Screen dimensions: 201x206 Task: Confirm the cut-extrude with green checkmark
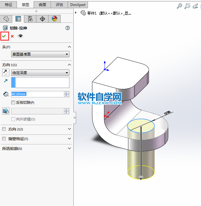(x=4, y=36)
